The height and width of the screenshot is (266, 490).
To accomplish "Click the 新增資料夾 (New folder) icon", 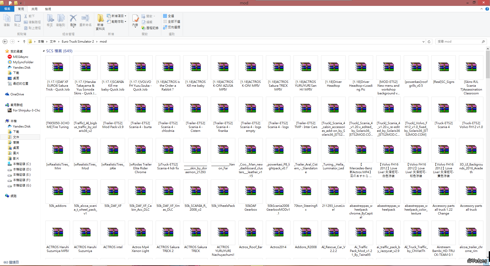I will coord(100,22).
